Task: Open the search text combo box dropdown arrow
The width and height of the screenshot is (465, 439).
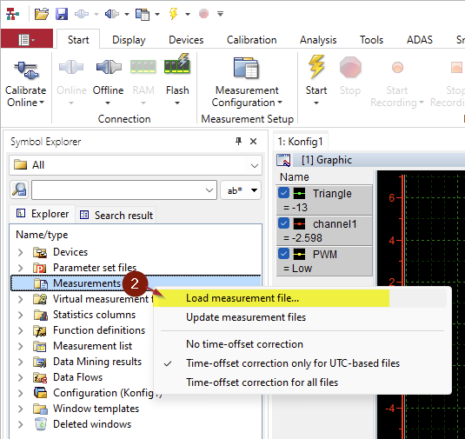Action: (209, 190)
